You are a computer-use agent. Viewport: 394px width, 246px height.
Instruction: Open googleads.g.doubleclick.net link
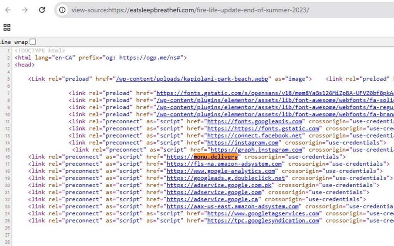(226, 178)
